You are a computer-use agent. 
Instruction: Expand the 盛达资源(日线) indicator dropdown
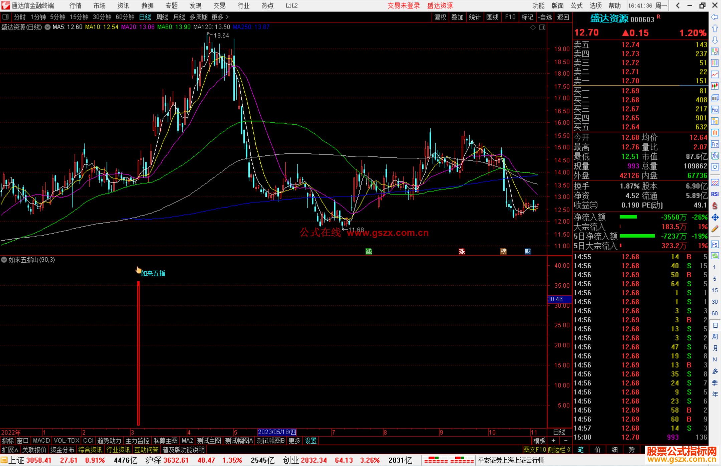(x=48, y=27)
